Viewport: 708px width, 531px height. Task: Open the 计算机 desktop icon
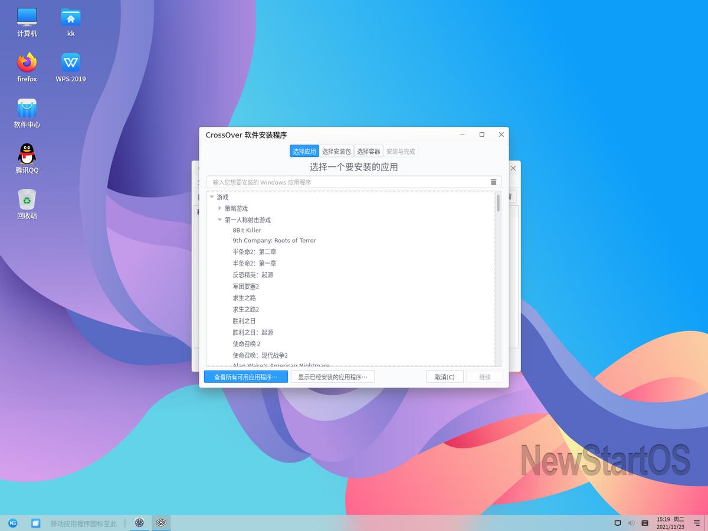click(x=27, y=22)
